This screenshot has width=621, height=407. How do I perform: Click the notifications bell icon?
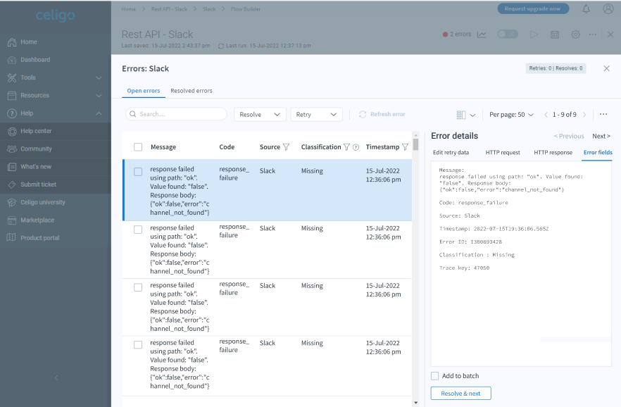click(586, 9)
